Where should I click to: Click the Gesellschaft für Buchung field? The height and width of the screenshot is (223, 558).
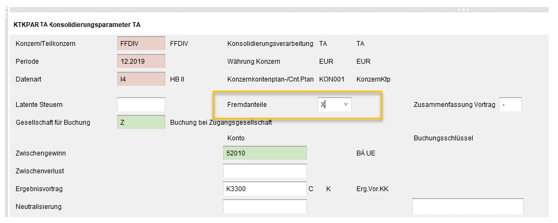coord(141,122)
